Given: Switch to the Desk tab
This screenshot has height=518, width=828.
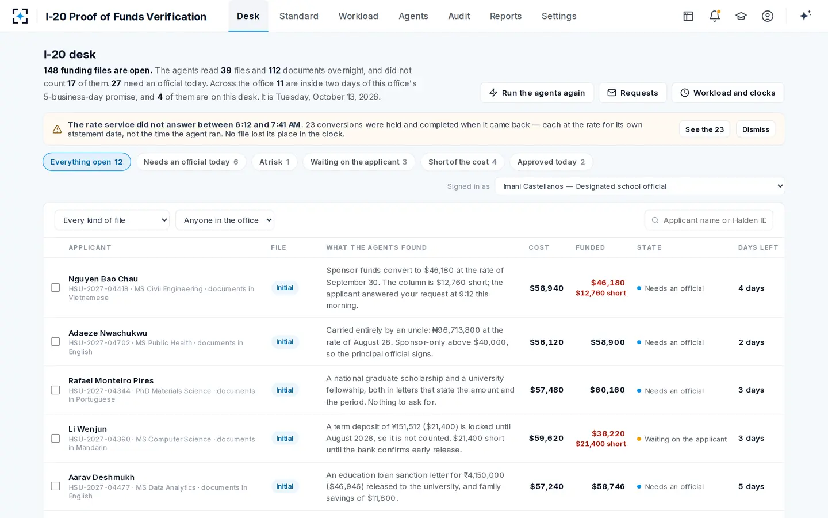Looking at the screenshot, I should 248,16.
